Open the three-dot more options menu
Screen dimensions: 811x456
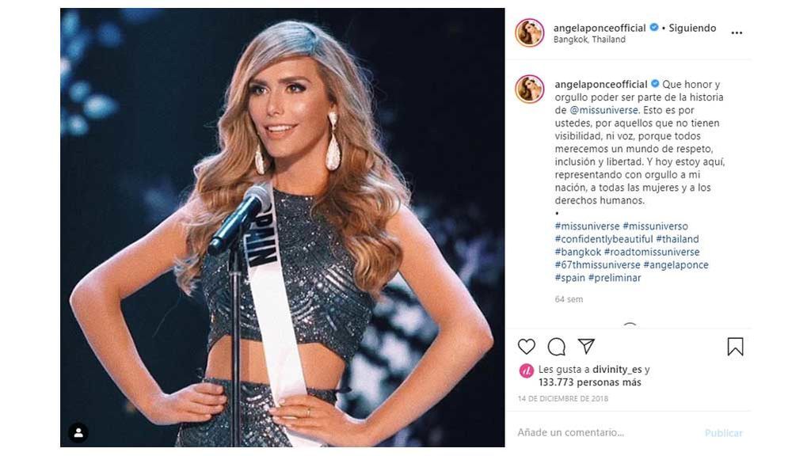click(737, 32)
